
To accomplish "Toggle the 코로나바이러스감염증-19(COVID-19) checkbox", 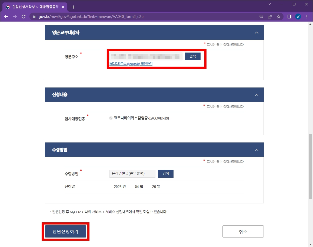I will coord(111,118).
